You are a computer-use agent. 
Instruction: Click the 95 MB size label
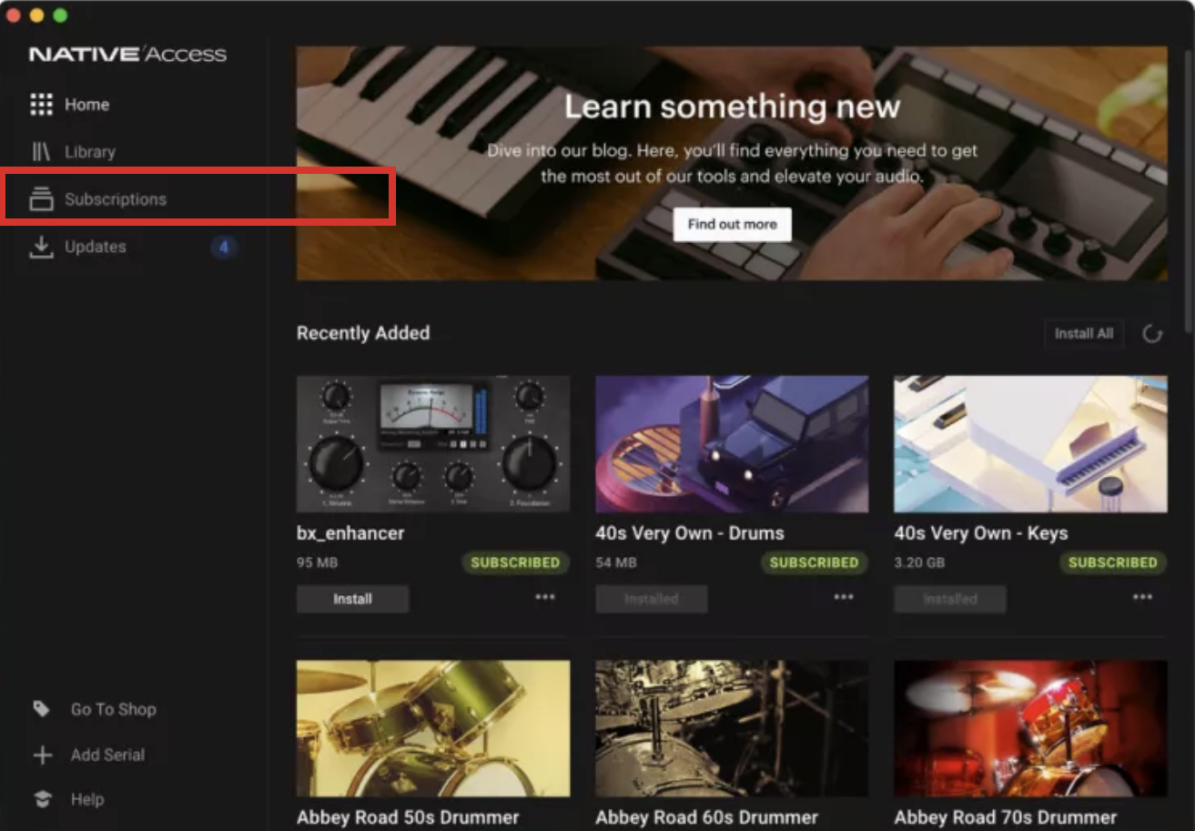coord(317,563)
